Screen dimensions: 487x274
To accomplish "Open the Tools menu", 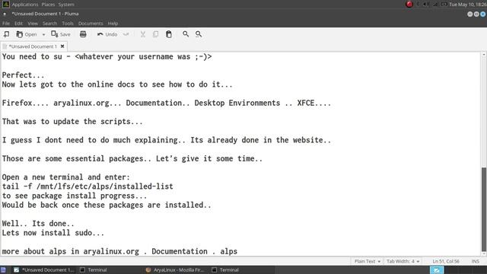I will point(68,24).
